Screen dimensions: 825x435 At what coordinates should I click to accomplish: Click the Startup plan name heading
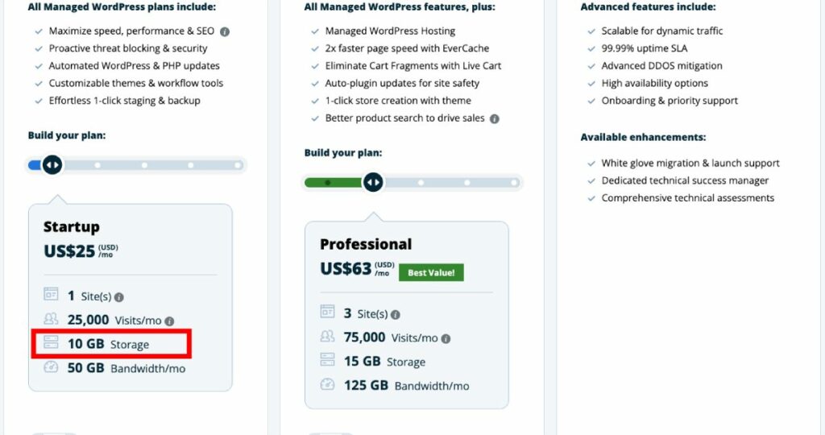tap(72, 227)
